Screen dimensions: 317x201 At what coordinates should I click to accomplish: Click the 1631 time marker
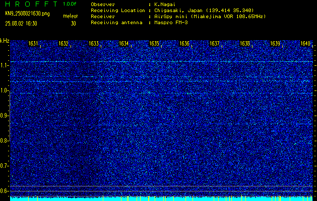coord(33,44)
